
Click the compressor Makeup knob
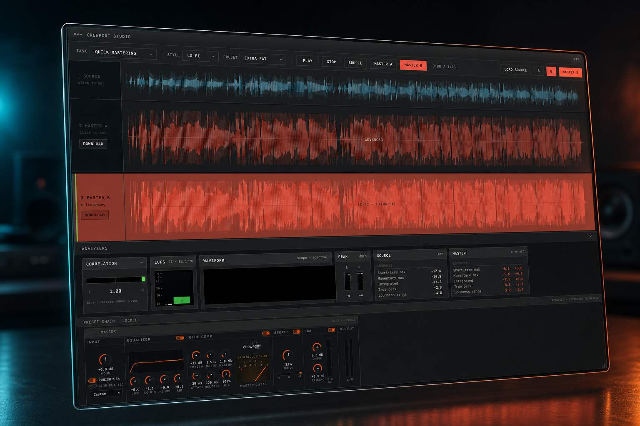[x=225, y=354]
